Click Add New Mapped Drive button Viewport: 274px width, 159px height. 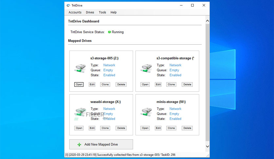101,144
